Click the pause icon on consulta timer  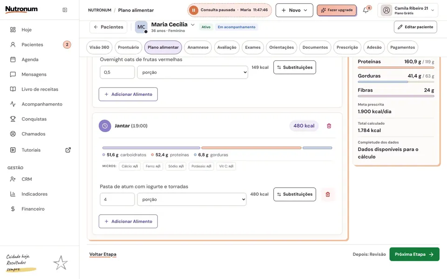[193, 10]
